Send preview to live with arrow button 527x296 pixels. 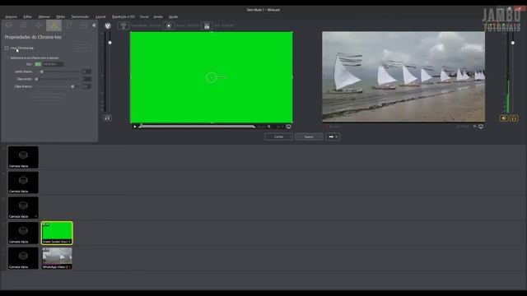click(333, 137)
